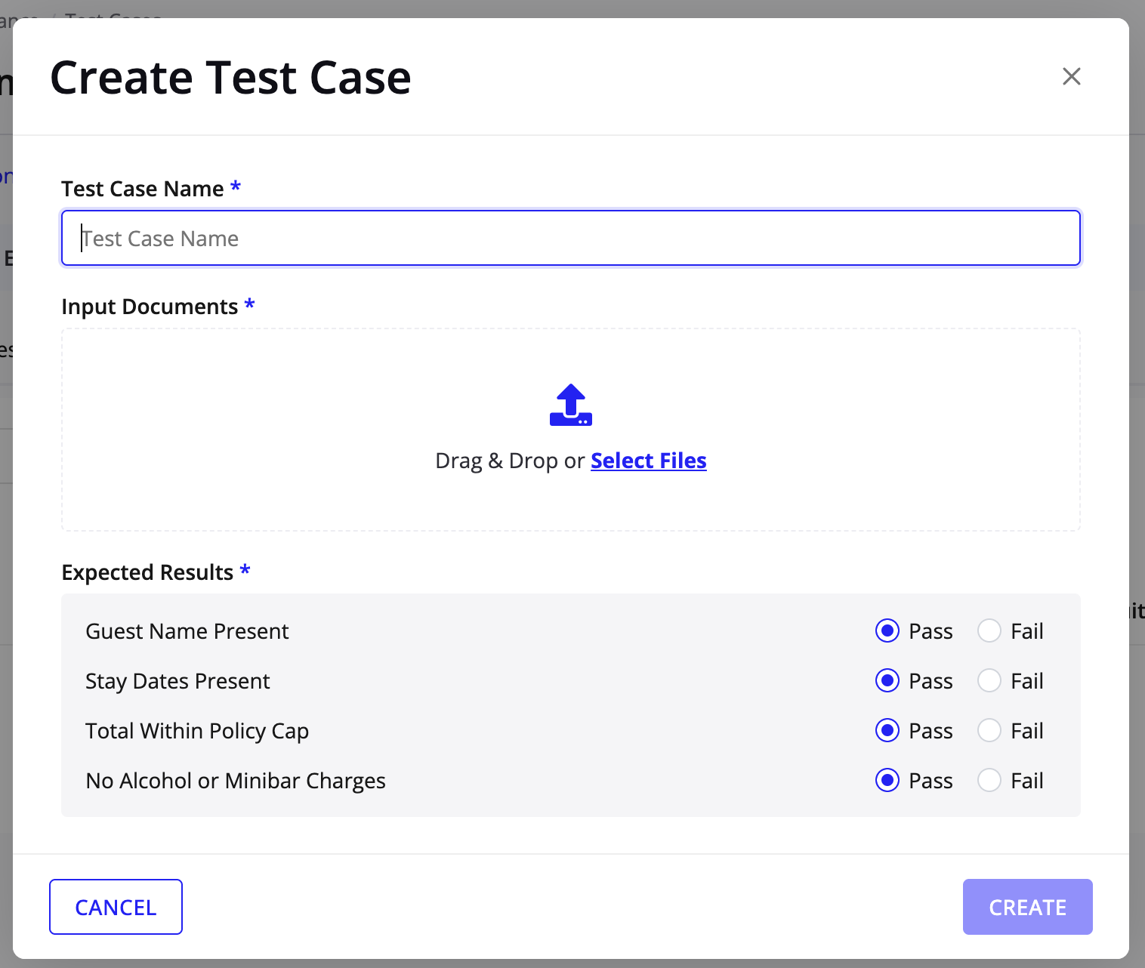Screen dimensions: 1145x968
Task: Set Stay Dates Present to Fail
Action: (x=989, y=680)
